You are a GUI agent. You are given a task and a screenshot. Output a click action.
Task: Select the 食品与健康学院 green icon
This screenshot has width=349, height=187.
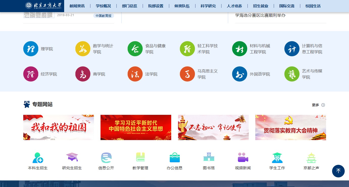click(x=135, y=49)
